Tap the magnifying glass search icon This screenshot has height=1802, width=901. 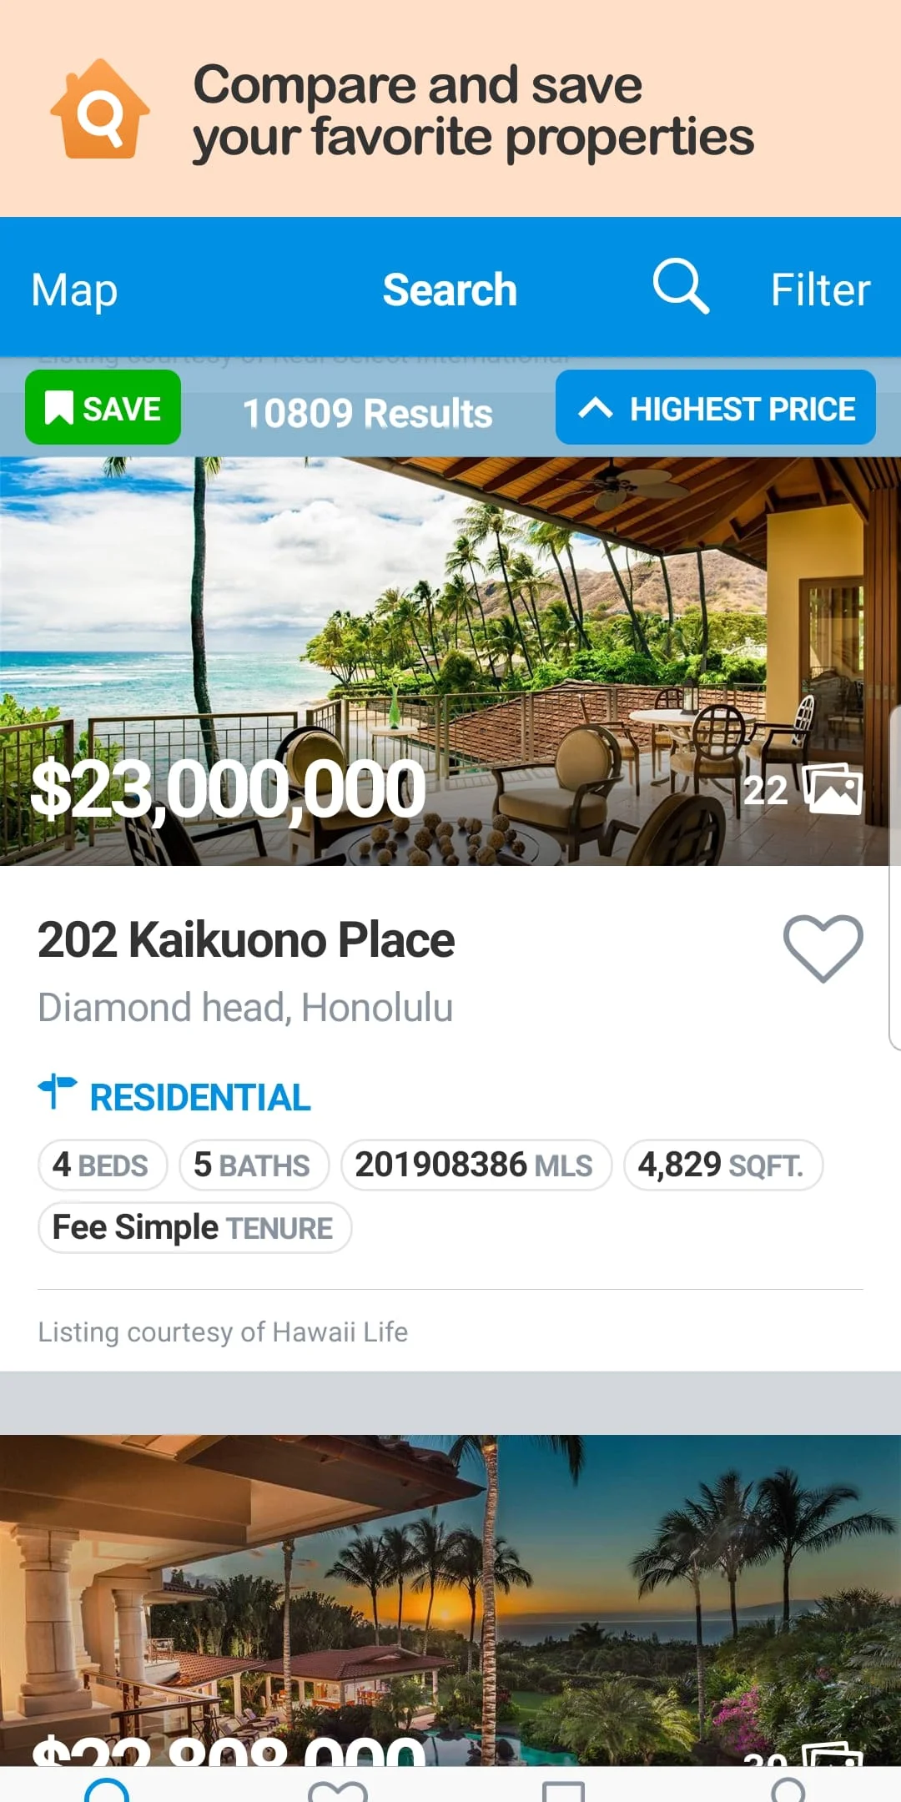coord(681,286)
